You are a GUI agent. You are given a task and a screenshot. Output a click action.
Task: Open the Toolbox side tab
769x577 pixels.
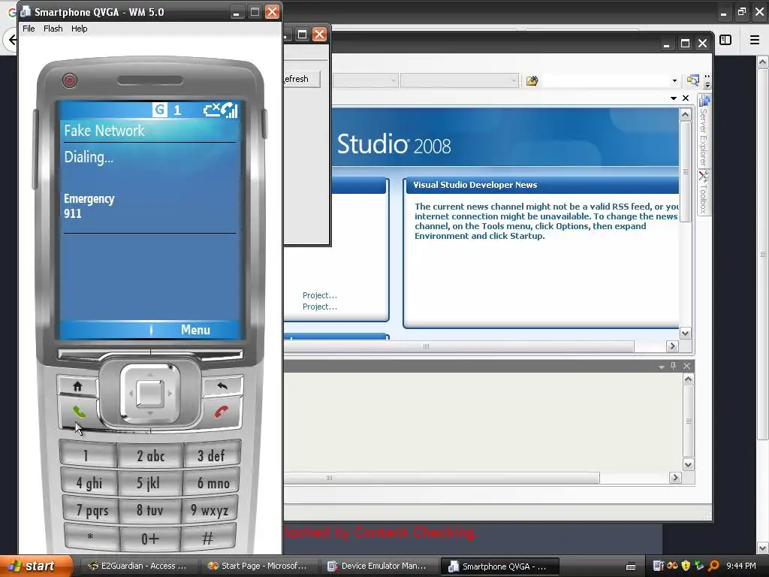click(x=704, y=193)
